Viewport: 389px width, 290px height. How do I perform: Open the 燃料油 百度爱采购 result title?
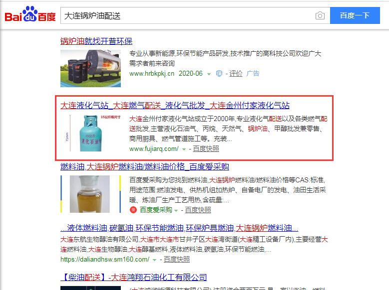pyautogui.click(x=145, y=166)
